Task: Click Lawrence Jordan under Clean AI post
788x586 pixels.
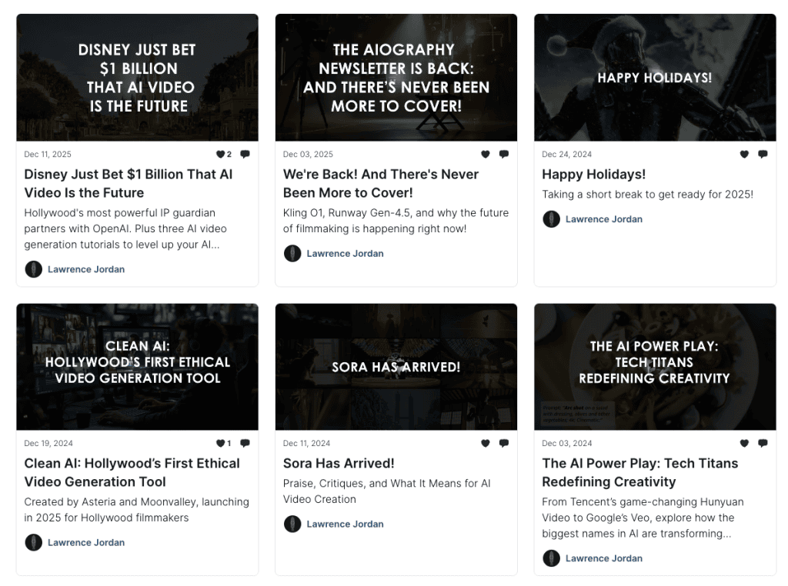Action: 85,543
